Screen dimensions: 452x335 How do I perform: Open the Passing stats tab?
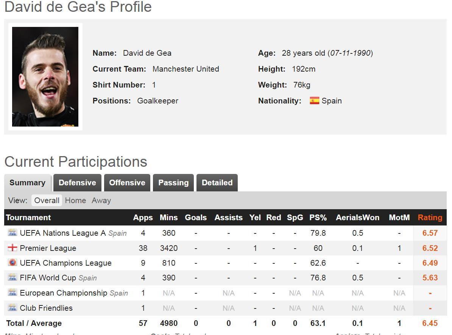173,183
